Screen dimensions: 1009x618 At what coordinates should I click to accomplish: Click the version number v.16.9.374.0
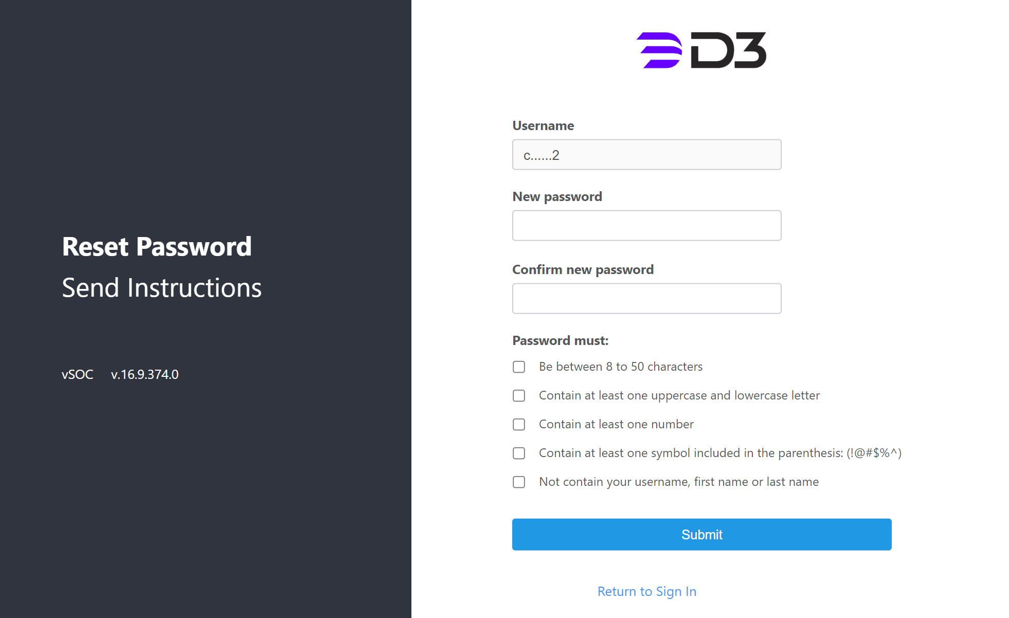tap(145, 374)
